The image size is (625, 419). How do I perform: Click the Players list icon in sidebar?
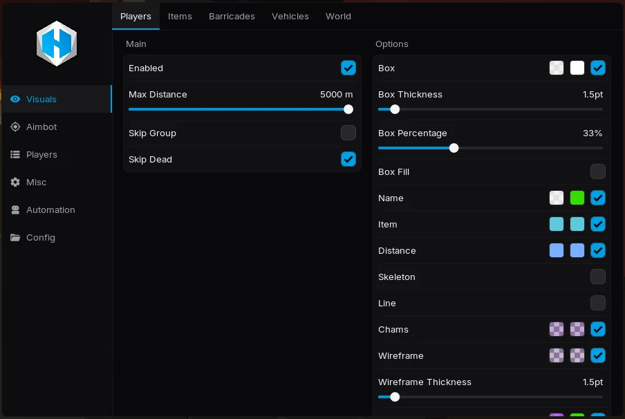15,154
